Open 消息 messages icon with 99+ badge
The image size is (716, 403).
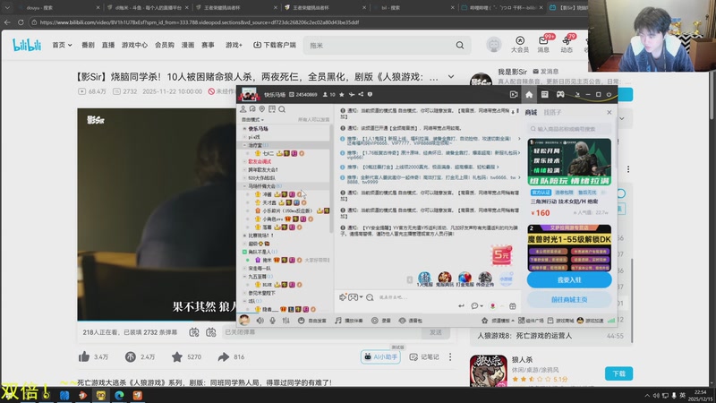coord(543,44)
